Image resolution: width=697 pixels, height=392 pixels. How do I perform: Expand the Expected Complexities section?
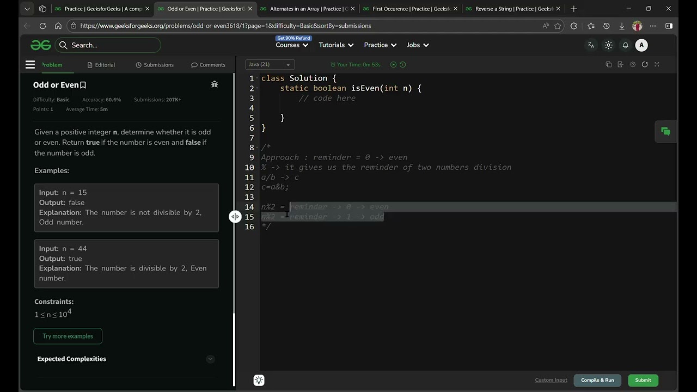coord(210,359)
